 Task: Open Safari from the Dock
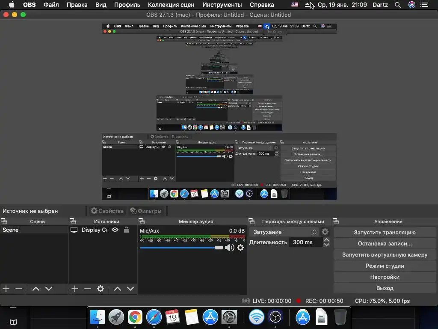(154, 317)
